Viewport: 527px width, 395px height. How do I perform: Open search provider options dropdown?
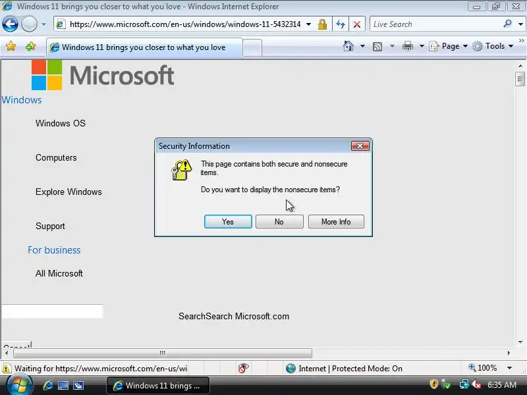tap(520, 24)
